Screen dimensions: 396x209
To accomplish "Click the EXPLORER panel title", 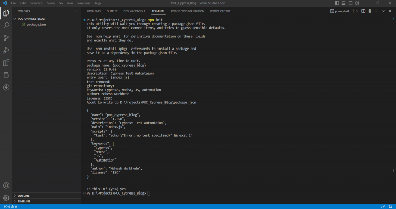I will [24, 11].
